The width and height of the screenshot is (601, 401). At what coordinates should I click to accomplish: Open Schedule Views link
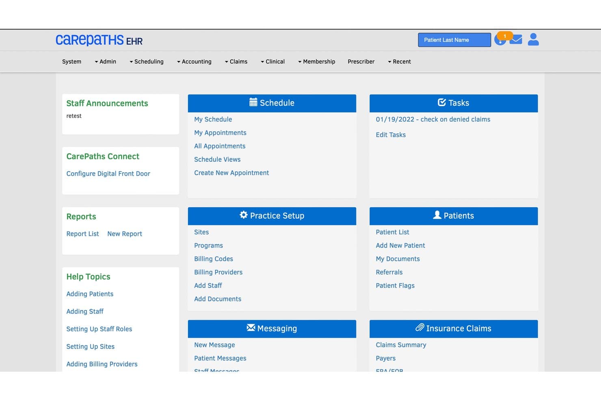[x=217, y=160]
